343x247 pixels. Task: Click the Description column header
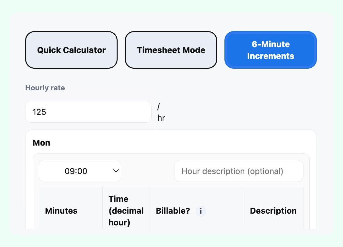tap(273, 211)
